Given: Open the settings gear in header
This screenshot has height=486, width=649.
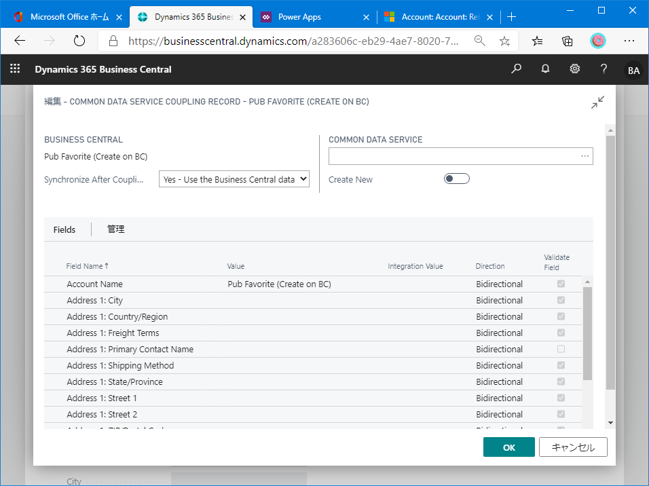Looking at the screenshot, I should pyautogui.click(x=574, y=69).
